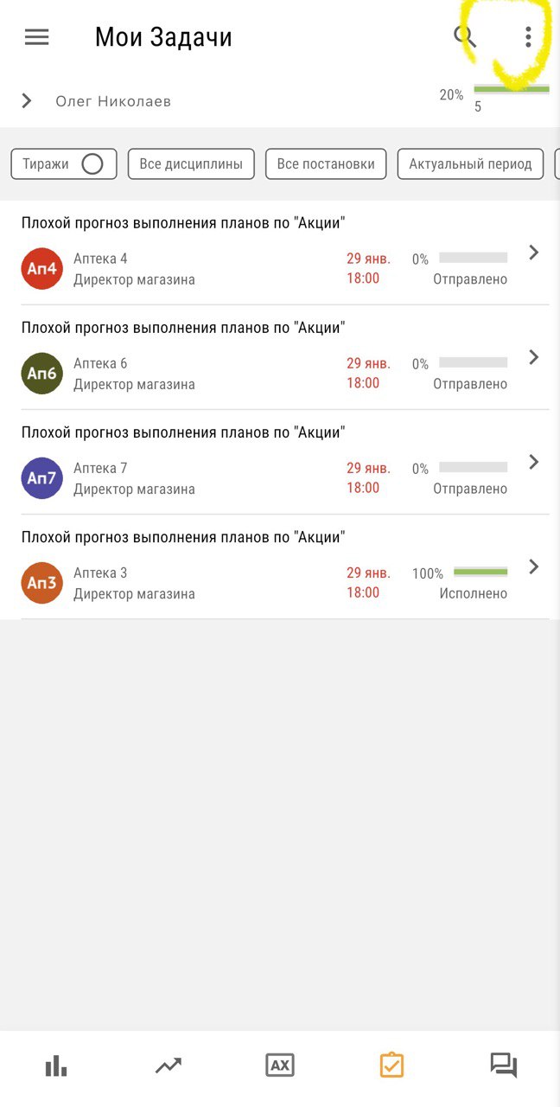Tap the Ап7 avatar circle
The height and width of the screenshot is (1107, 560).
point(41,478)
